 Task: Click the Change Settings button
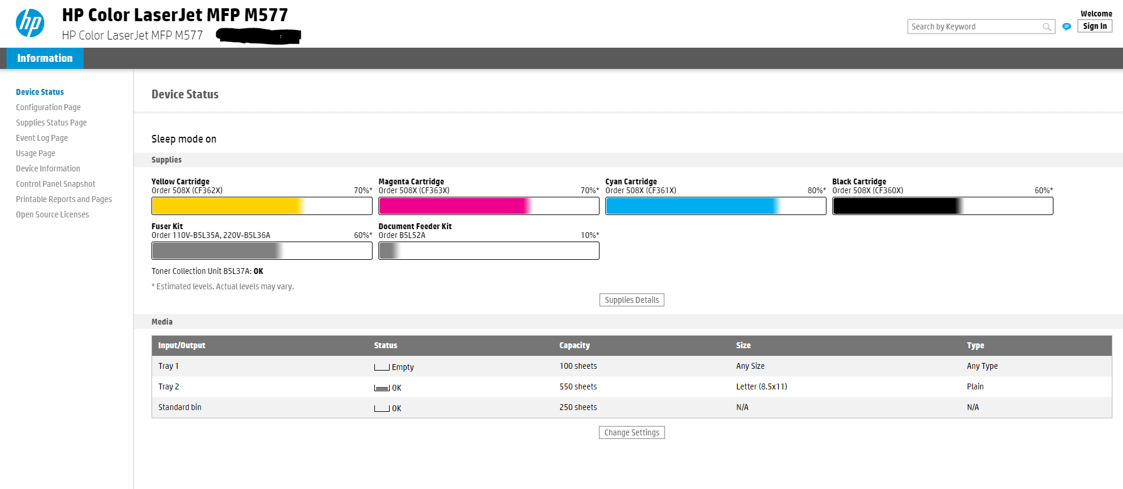coord(632,432)
